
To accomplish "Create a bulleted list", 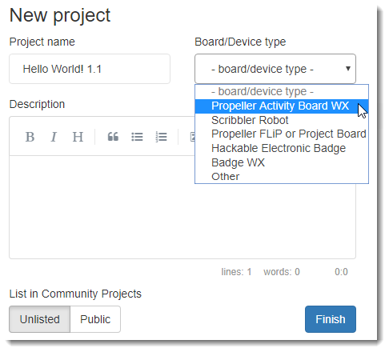I will click(x=137, y=137).
